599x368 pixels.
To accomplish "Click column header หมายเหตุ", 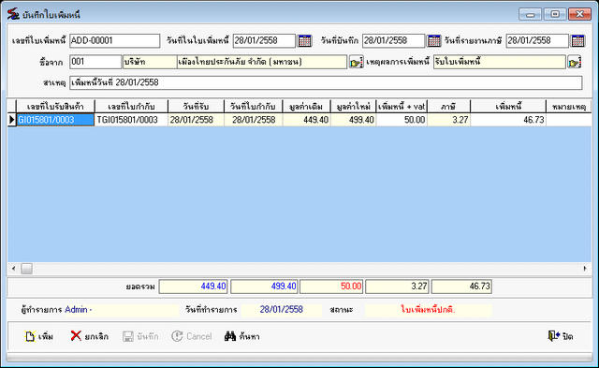I will [569, 106].
